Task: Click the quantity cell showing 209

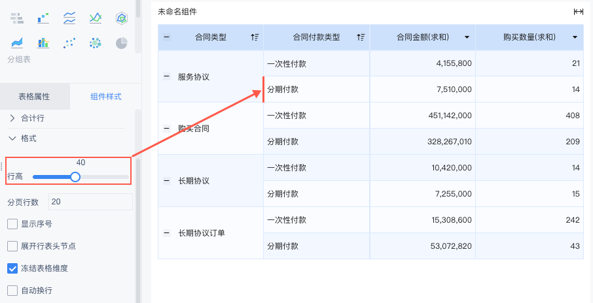Action: coord(530,142)
